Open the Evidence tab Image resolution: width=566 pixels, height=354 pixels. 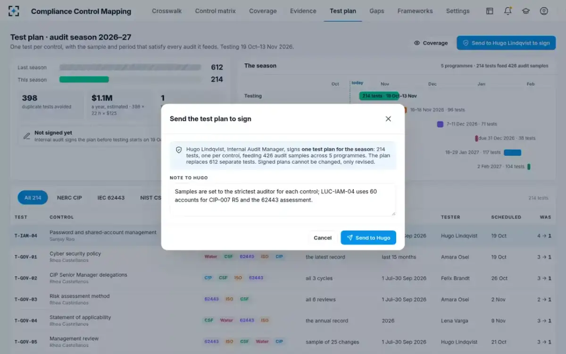coord(303,11)
